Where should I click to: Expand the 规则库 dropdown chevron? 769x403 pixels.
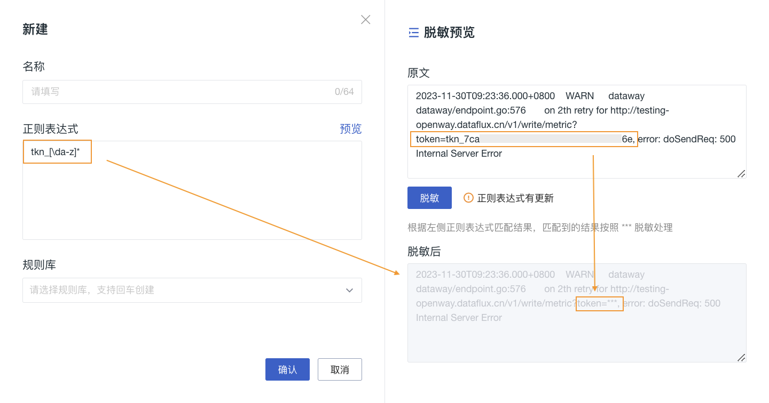click(x=349, y=291)
